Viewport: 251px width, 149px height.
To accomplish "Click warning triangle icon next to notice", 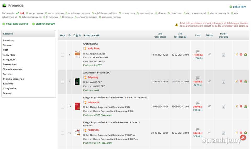I will (x=176, y=25).
